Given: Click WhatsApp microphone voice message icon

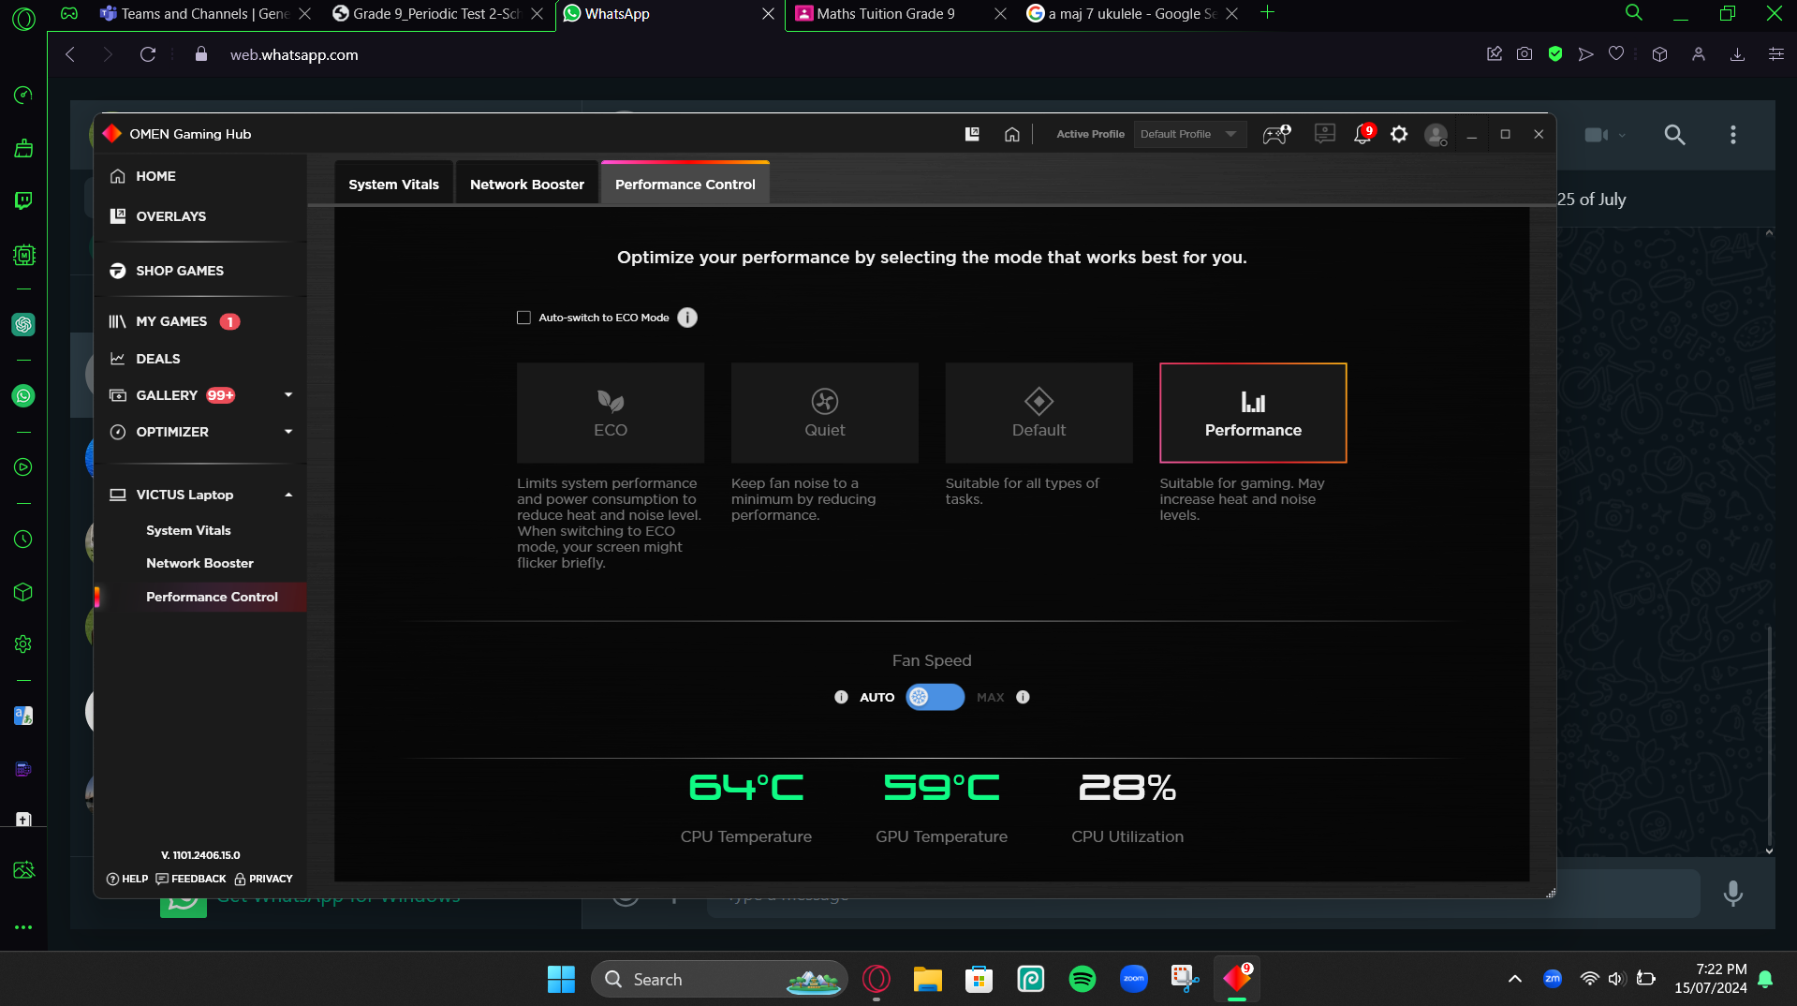Looking at the screenshot, I should [x=1732, y=893].
